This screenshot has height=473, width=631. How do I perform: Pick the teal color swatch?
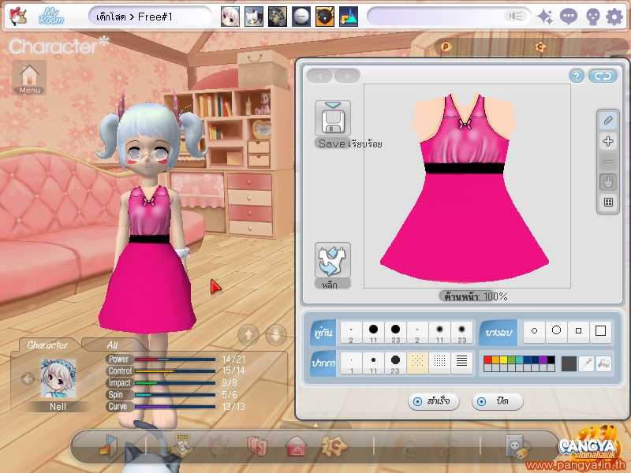point(519,359)
